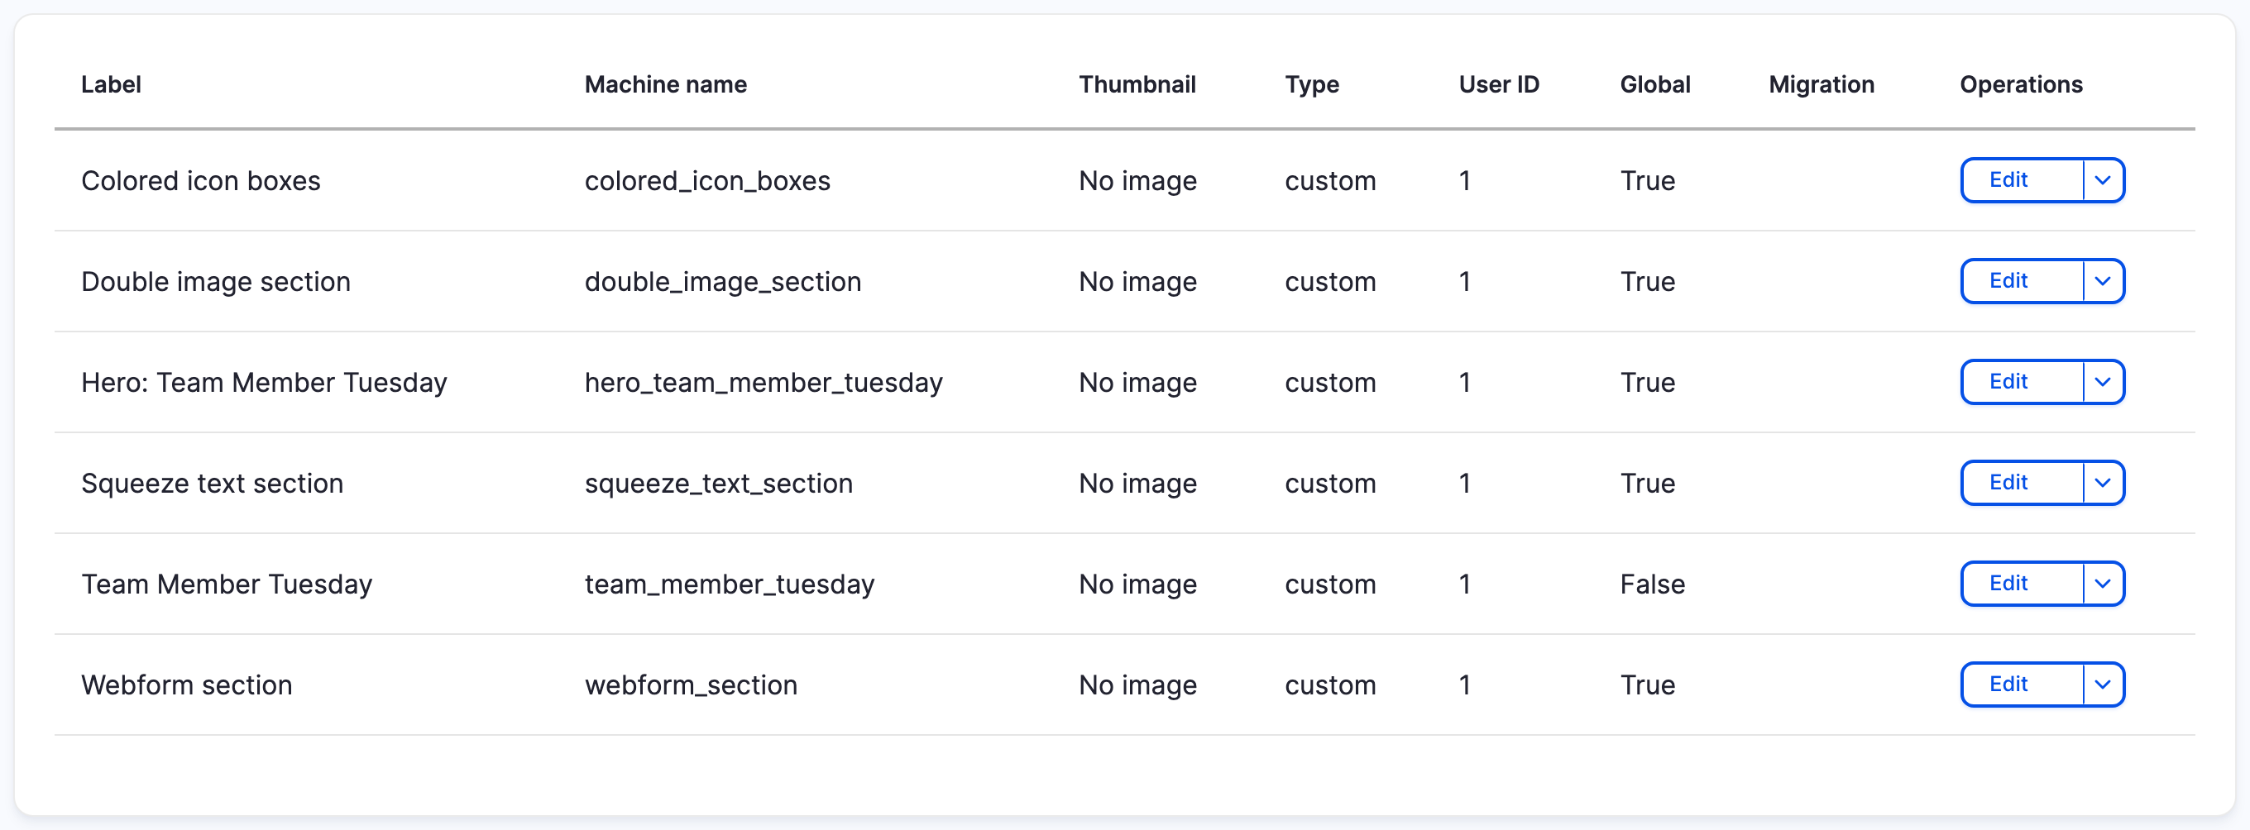Click the Migration column header
This screenshot has height=830, width=2250.
(1822, 84)
